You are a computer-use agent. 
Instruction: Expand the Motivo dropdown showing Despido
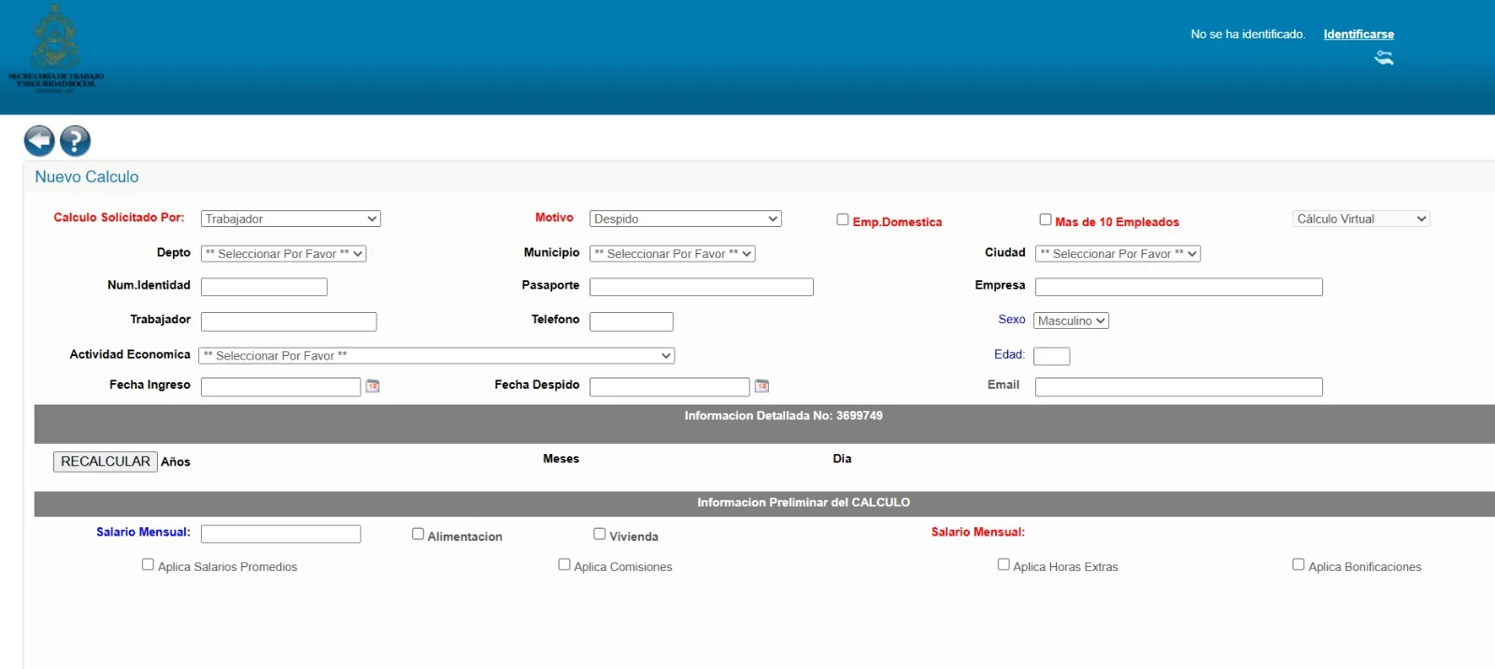[x=686, y=219]
